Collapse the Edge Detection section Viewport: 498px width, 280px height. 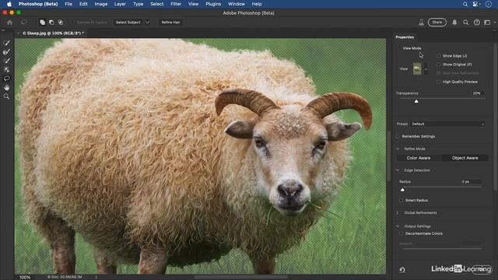point(398,170)
